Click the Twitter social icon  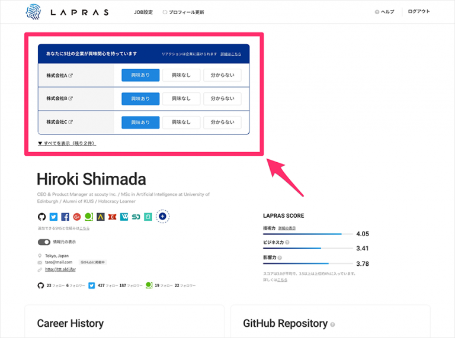[53, 217]
